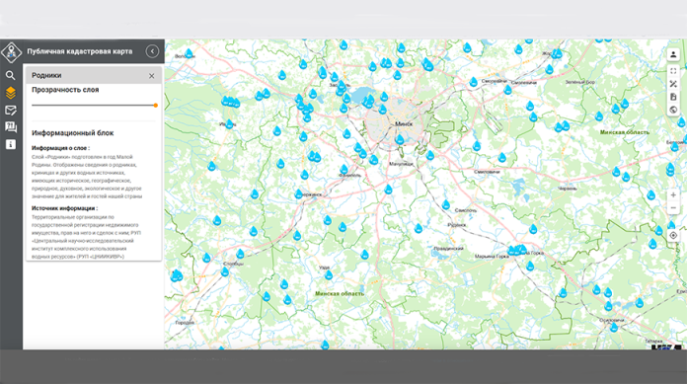Open the search tool in sidebar
Screen dimensions: 687x384
pyautogui.click(x=11, y=75)
